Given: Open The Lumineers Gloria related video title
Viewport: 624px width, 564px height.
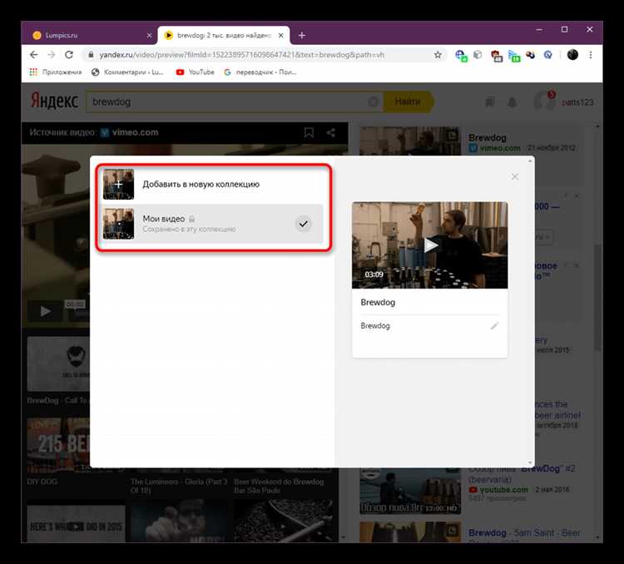Looking at the screenshot, I should click(179, 486).
